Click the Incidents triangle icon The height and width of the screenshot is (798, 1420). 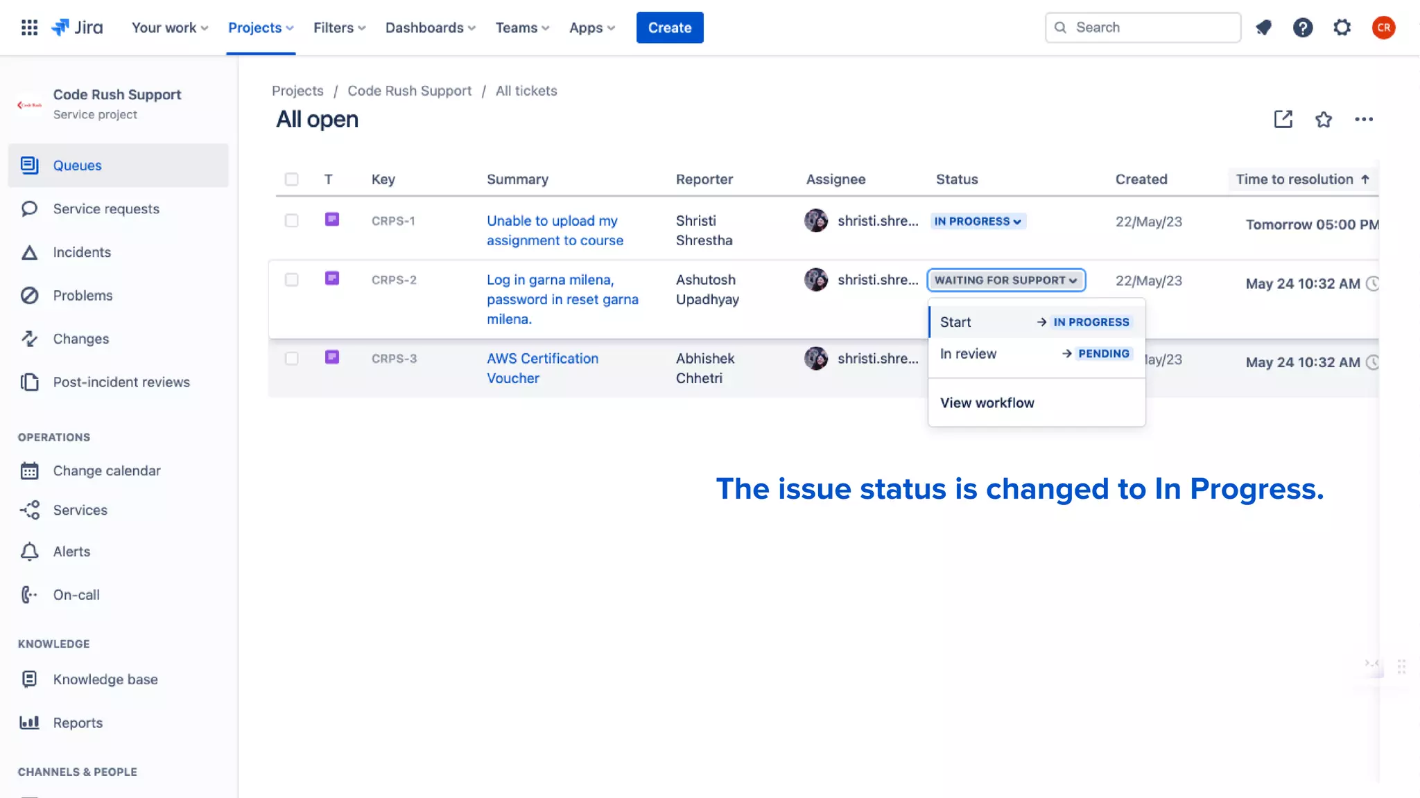tap(29, 252)
